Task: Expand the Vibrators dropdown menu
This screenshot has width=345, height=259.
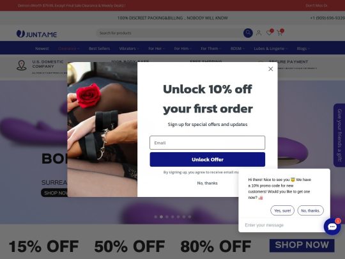Action: [x=128, y=49]
